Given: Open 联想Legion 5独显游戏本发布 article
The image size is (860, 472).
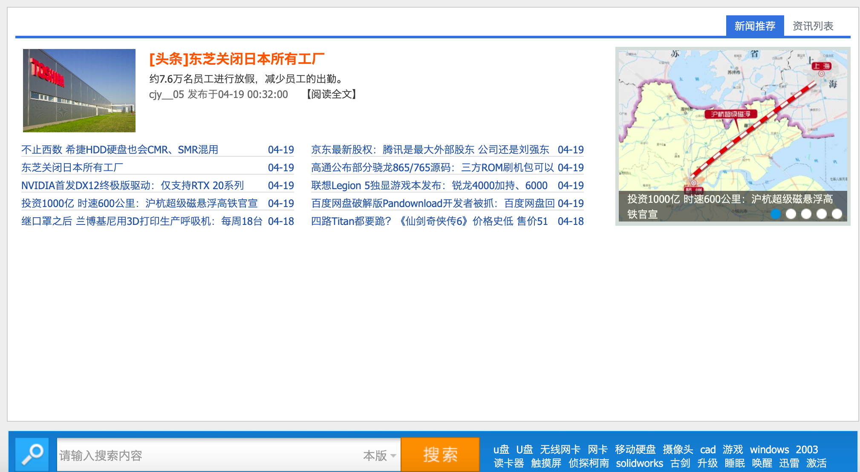Looking at the screenshot, I should pos(429,185).
